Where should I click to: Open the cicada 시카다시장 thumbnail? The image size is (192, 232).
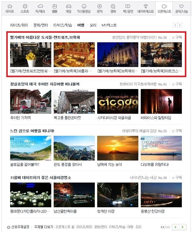pos(118,101)
